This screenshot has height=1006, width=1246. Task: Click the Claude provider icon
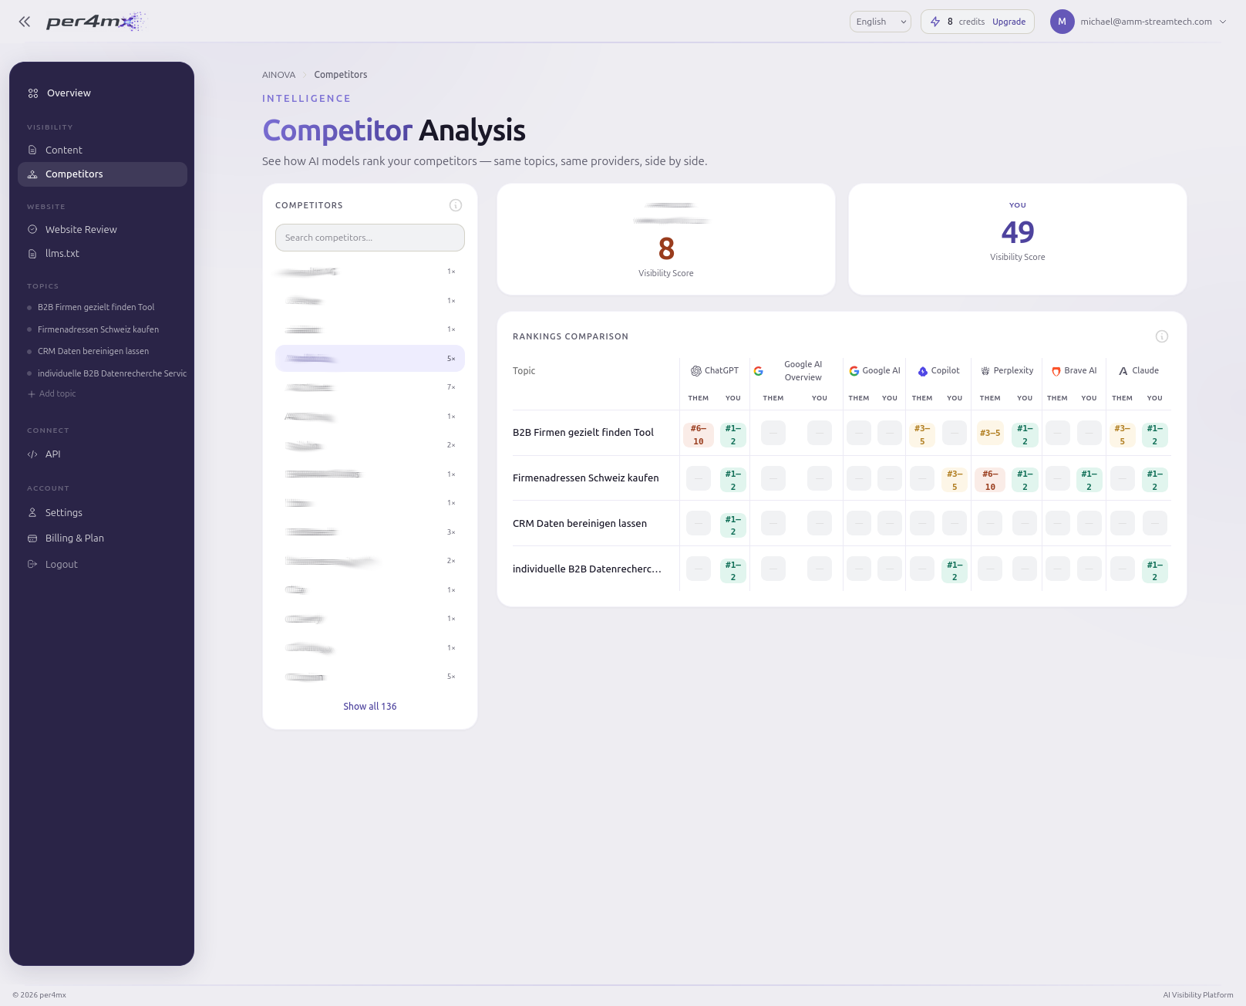click(x=1123, y=370)
